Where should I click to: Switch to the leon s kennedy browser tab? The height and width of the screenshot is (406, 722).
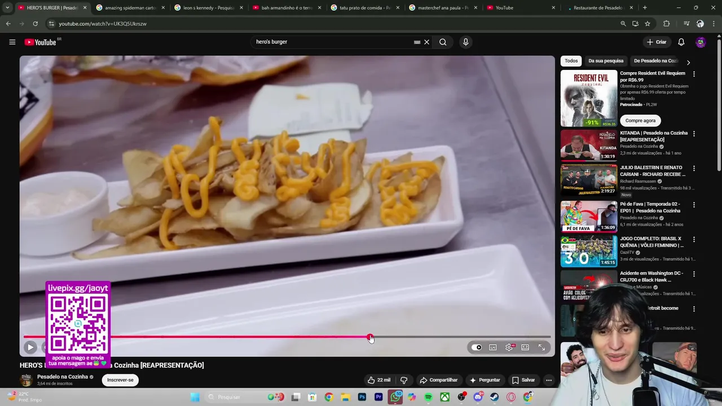207,8
